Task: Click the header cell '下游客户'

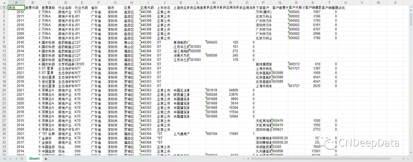Action: [x=263, y=8]
